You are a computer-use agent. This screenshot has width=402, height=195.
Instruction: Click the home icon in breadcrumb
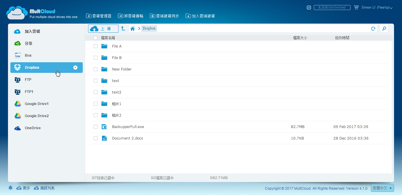[133, 29]
